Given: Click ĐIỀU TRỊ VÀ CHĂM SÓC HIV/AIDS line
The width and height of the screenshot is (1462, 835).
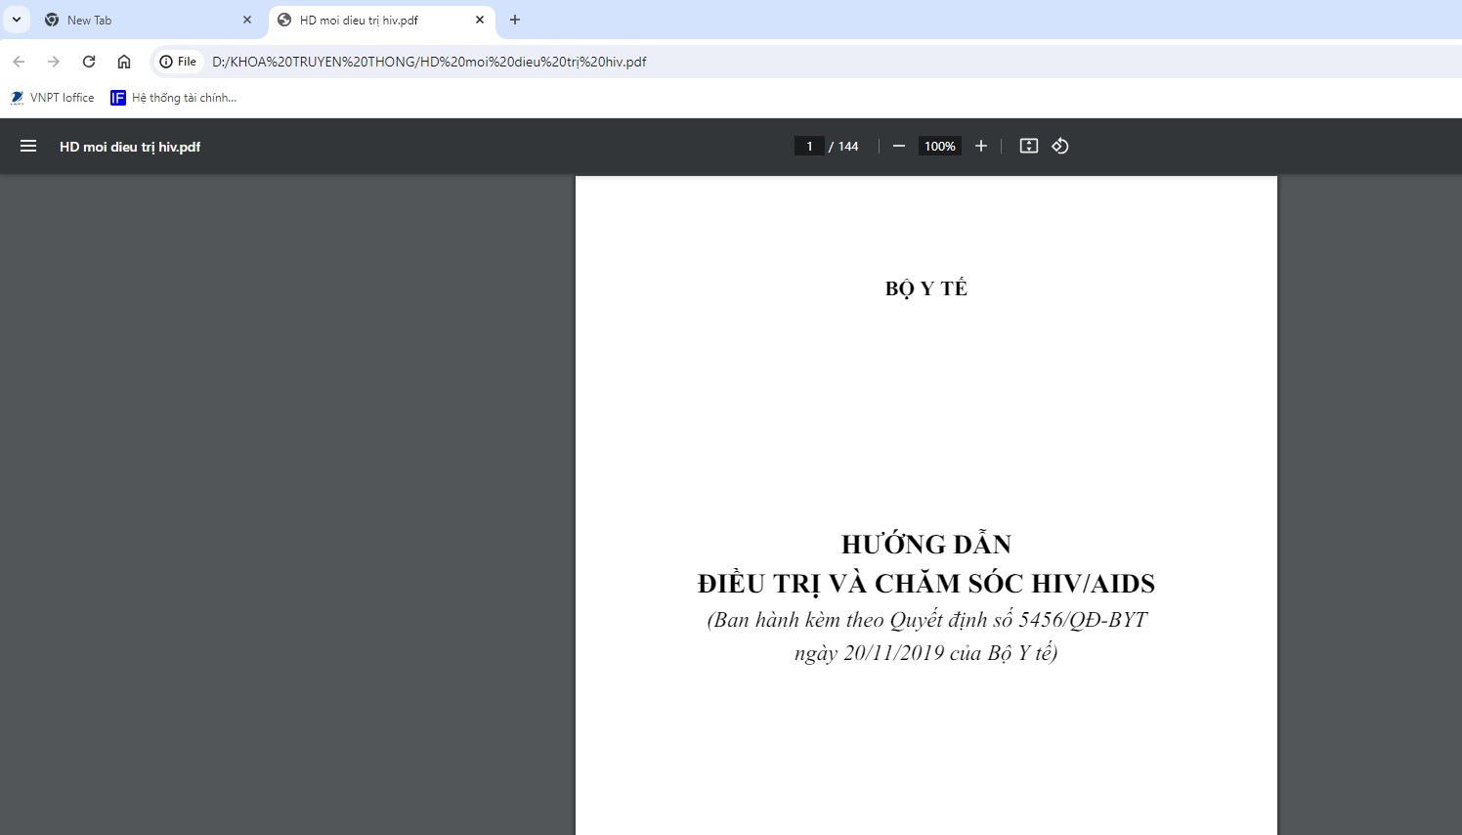Looking at the screenshot, I should click(926, 584).
